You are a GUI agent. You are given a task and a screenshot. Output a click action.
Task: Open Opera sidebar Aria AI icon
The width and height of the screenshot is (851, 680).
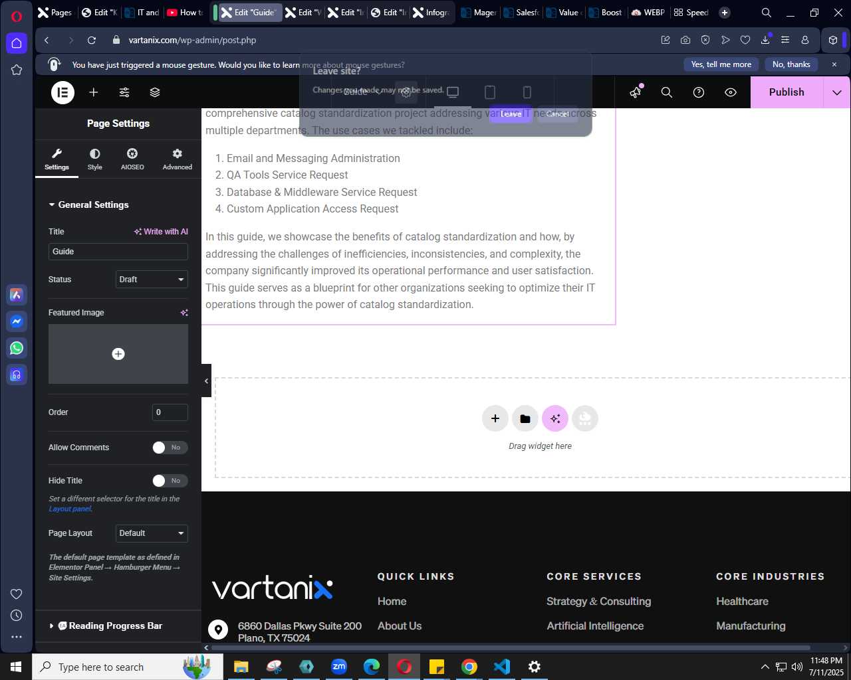17,295
